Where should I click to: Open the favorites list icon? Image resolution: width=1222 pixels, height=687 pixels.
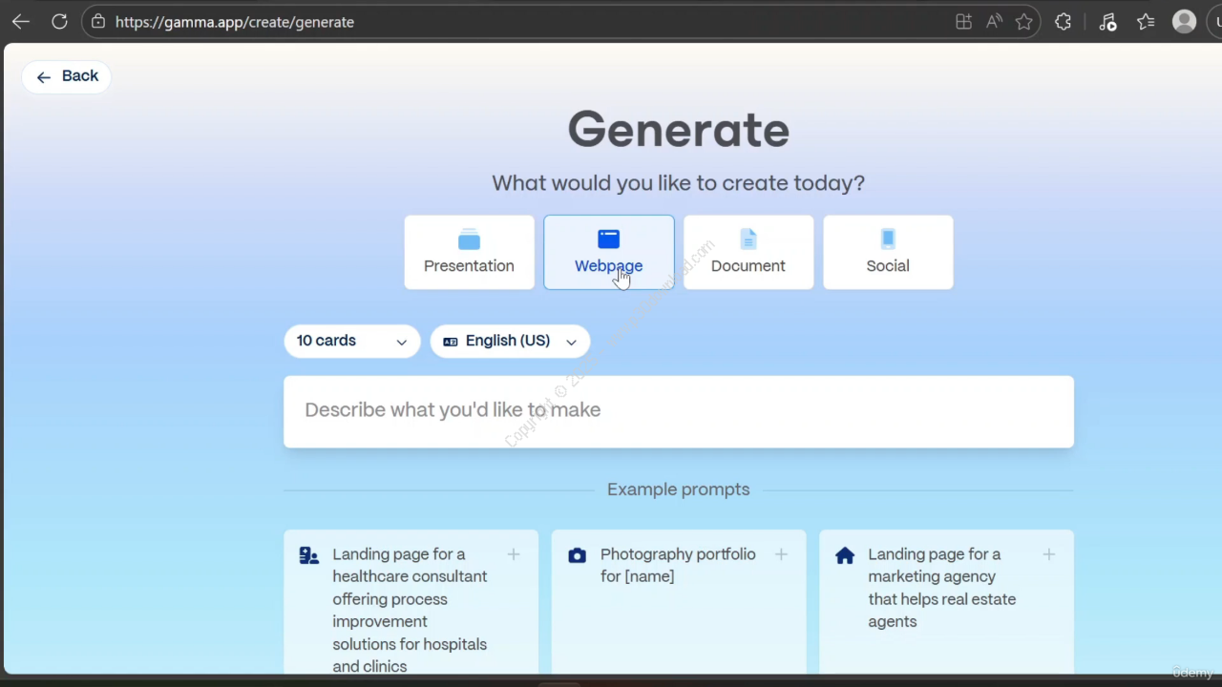(x=1146, y=22)
